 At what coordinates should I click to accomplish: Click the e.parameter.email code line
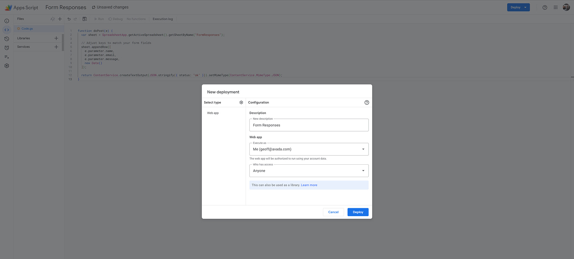pyautogui.click(x=100, y=55)
